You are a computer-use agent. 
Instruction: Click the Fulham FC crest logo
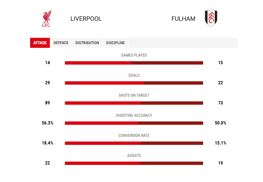211,18
